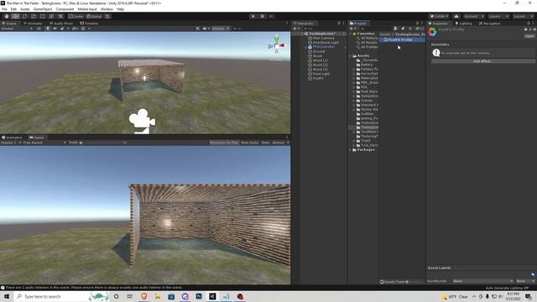Select FPSController in Hierarchy
The width and height of the screenshot is (537, 302).
click(323, 47)
